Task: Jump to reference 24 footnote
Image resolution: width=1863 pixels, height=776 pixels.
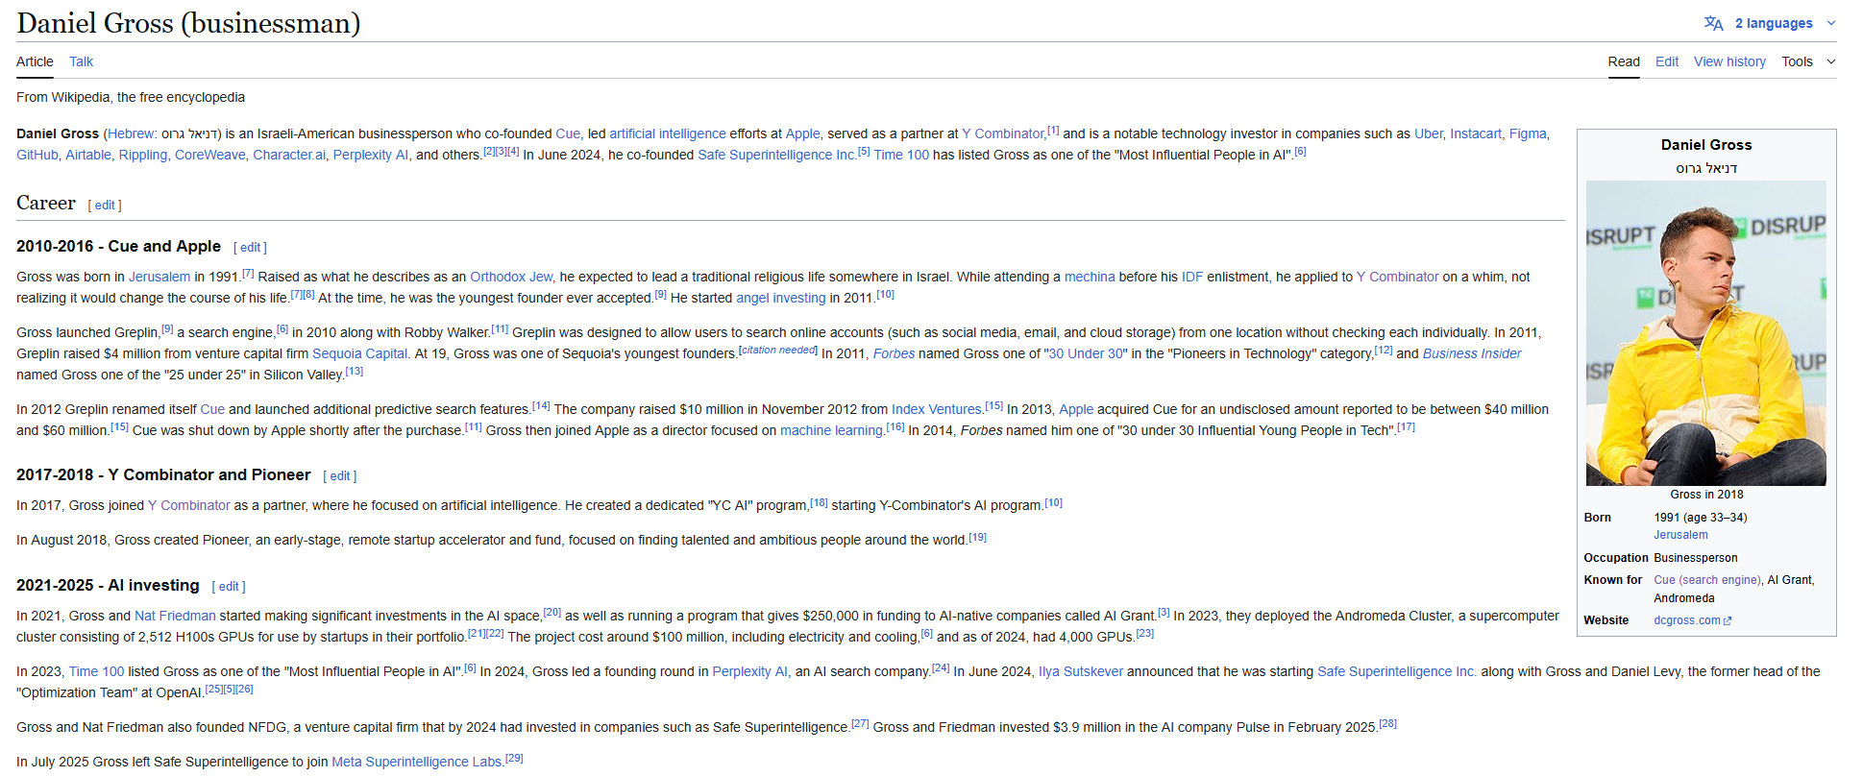Action: tap(941, 668)
